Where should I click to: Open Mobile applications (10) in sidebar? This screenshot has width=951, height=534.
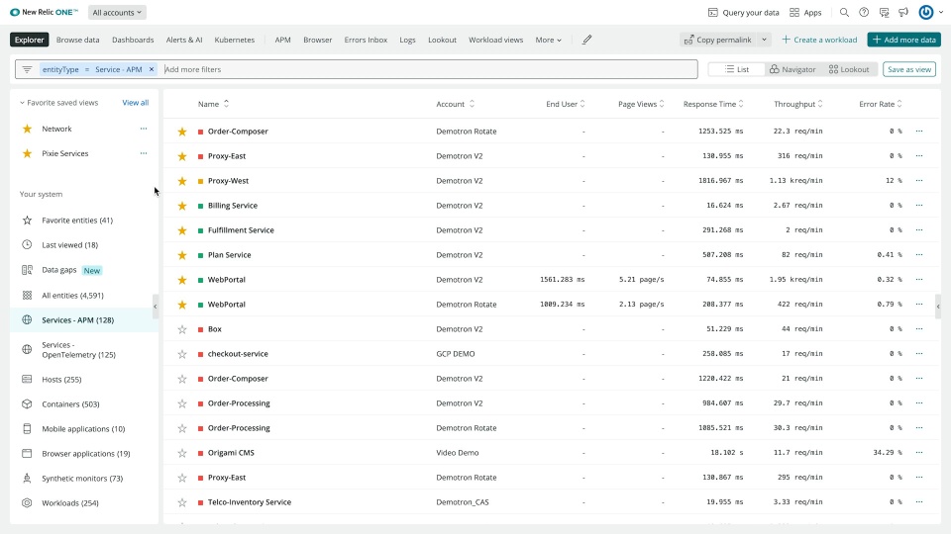point(84,428)
